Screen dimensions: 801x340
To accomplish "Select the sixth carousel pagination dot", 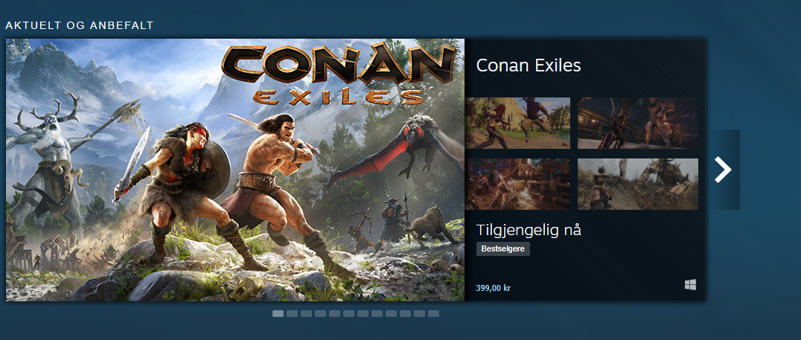I will coord(348,314).
